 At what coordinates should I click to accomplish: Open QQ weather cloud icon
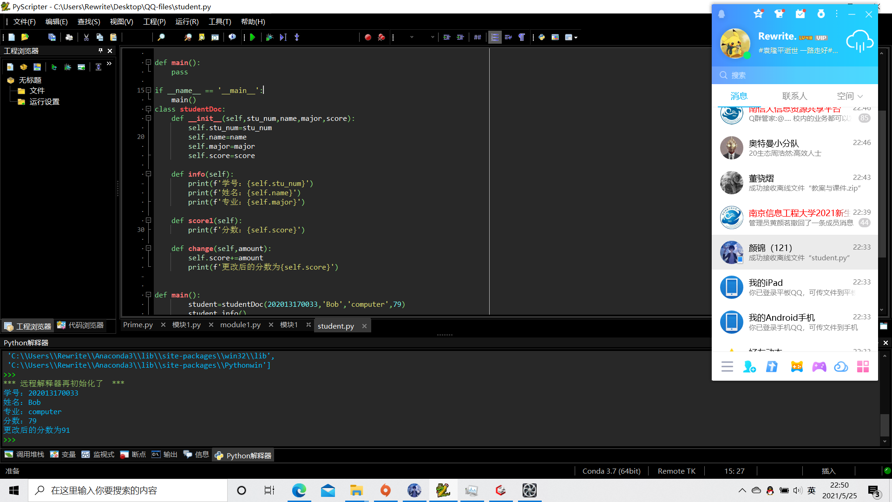(x=859, y=42)
